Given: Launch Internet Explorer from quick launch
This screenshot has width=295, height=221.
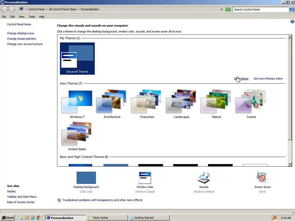Looking at the screenshot, I should (33, 218).
